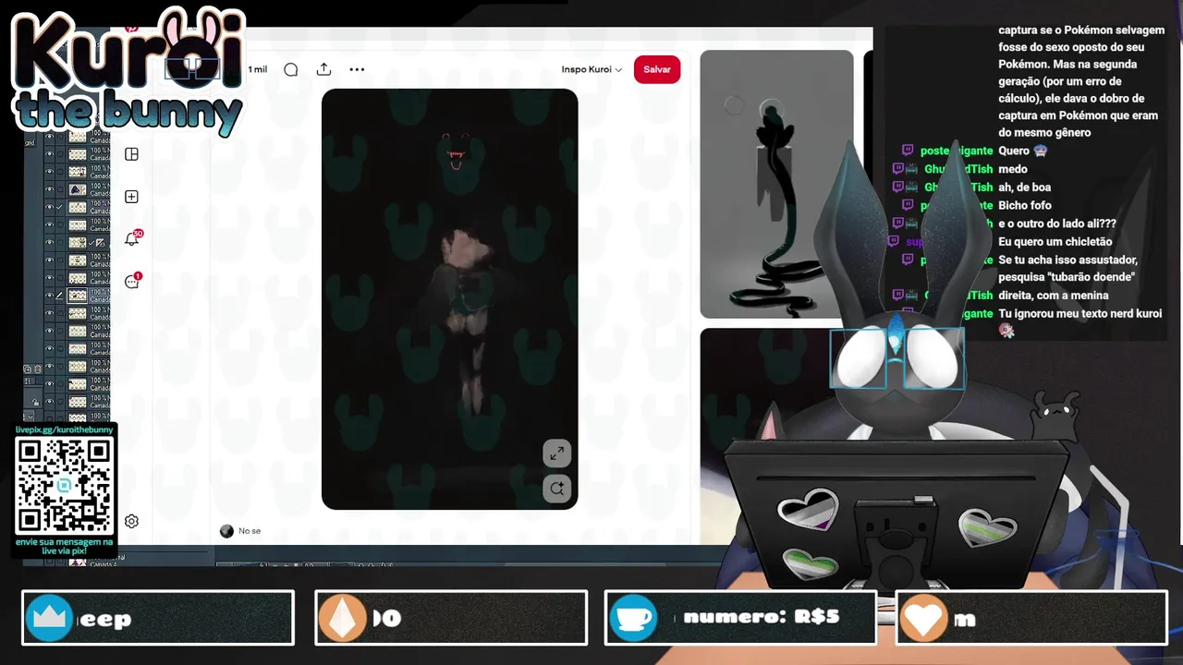Expand the Inspo Kuroi board dropdown

(591, 69)
